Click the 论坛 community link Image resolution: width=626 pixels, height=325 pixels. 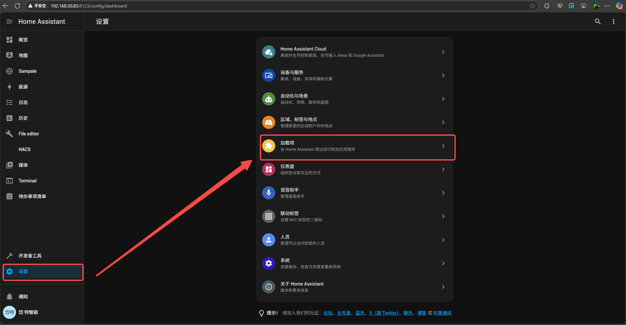pyautogui.click(x=328, y=313)
